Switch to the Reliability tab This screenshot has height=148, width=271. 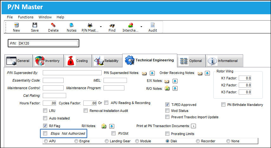[x=107, y=61]
